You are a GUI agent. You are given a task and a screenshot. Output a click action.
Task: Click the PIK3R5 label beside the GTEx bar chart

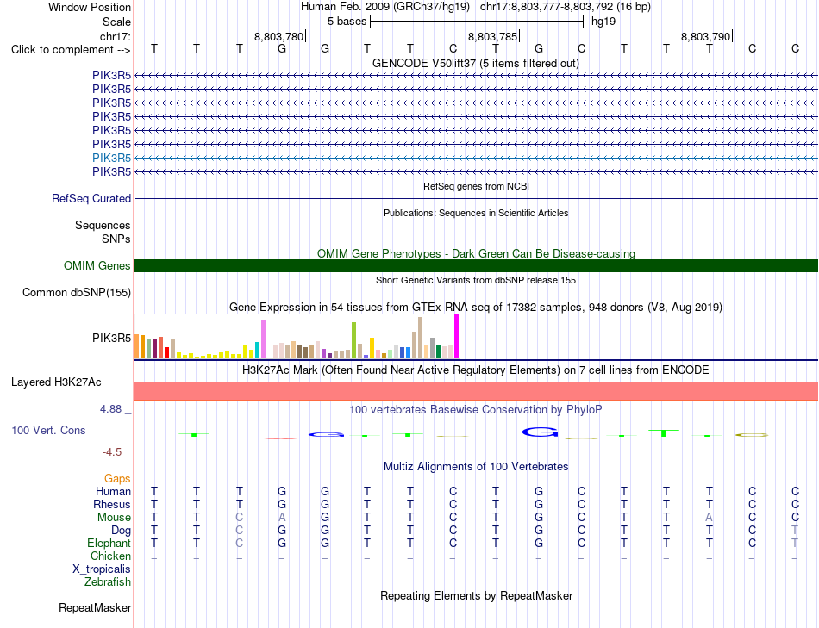(x=111, y=338)
